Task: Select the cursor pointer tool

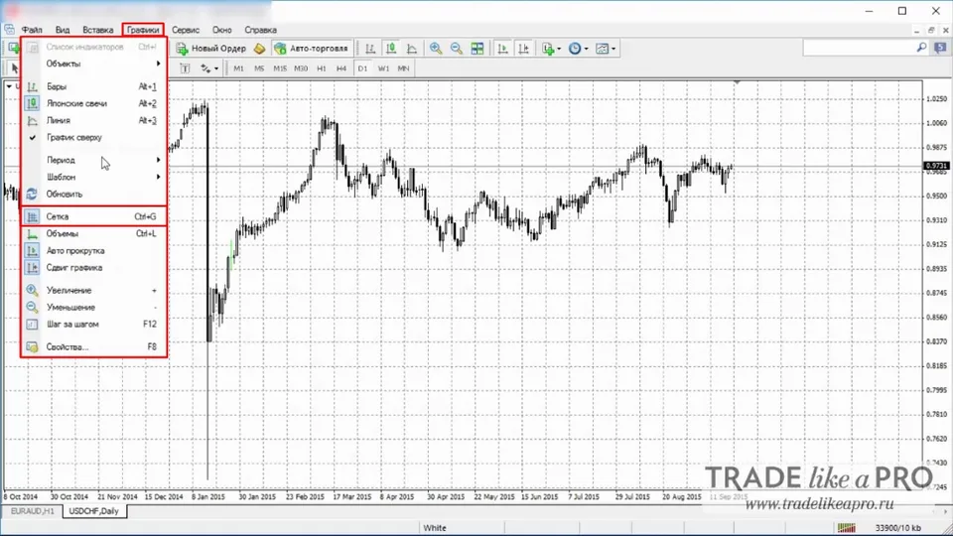Action: point(15,68)
